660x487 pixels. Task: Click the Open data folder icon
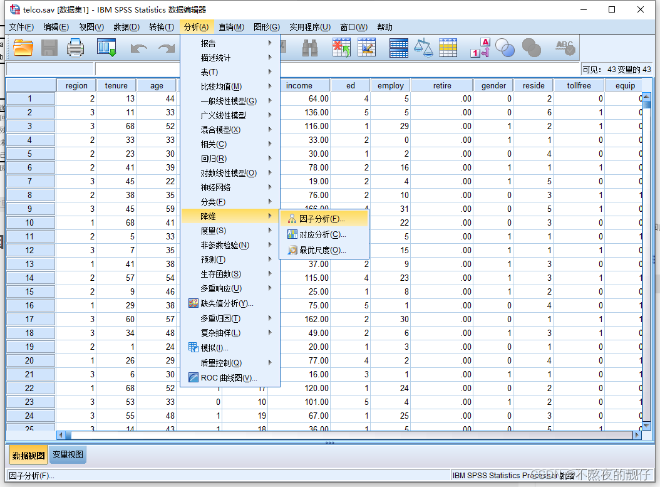(23, 48)
